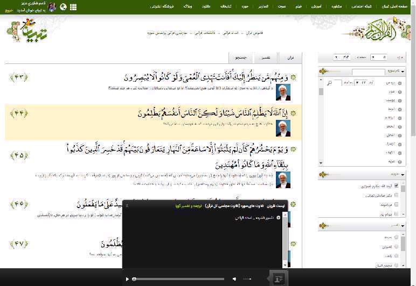Click the magnifier search icon in surah panel
This screenshot has width=416, height=286.
329,82
